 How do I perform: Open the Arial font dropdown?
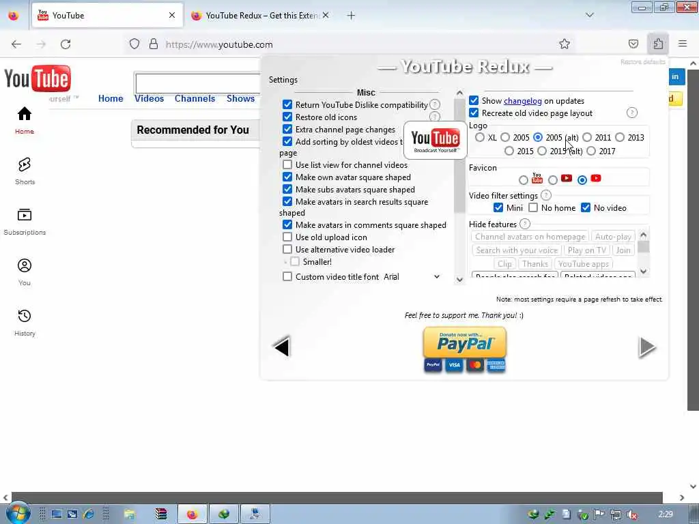(412, 277)
